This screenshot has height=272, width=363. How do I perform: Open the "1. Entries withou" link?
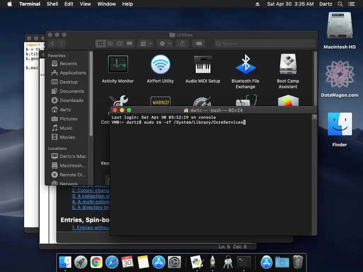coord(90,228)
